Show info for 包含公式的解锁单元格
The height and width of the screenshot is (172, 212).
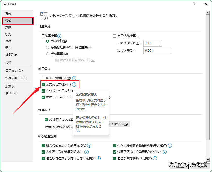(x=155, y=158)
